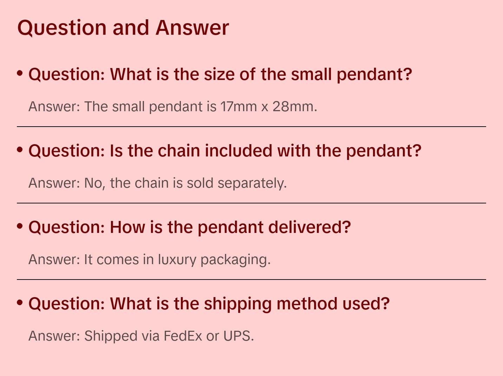The width and height of the screenshot is (503, 376).
Task: Click the divider below the chain answer
Action: 251,203
